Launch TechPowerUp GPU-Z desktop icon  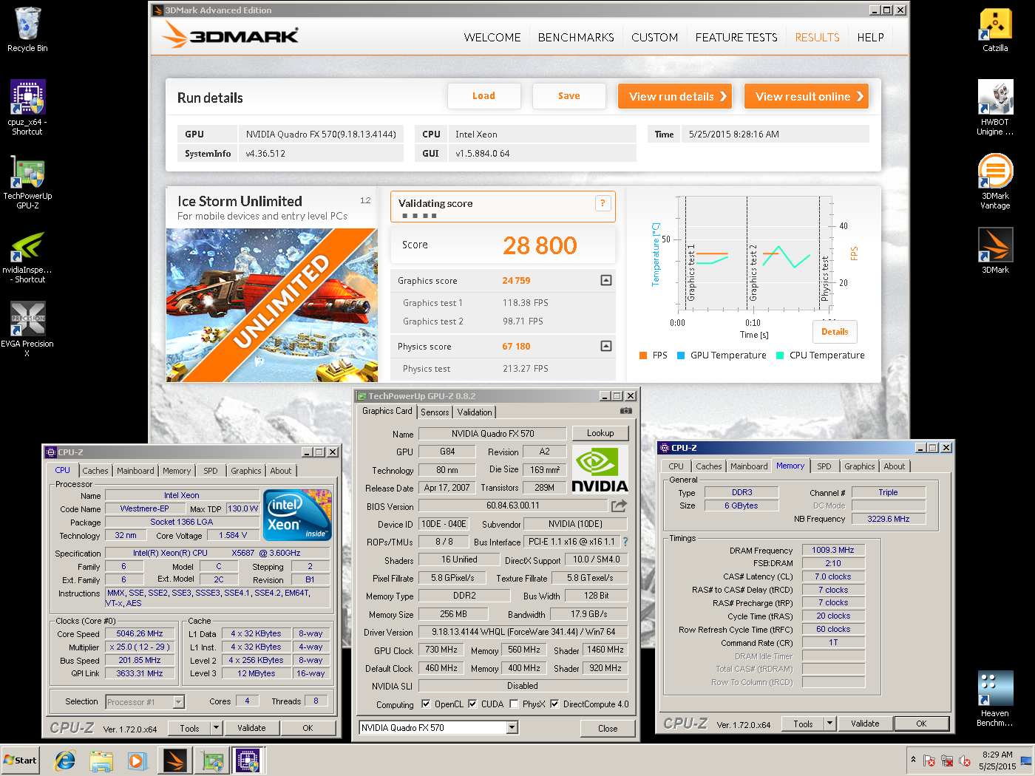(27, 182)
